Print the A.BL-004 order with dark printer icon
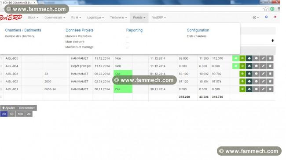The width and height of the screenshot is (286, 160). (249, 66)
